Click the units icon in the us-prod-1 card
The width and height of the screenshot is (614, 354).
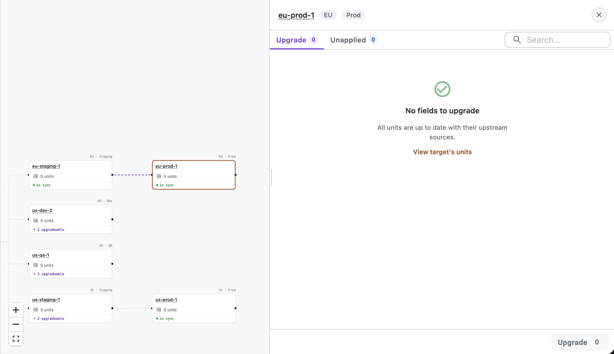pos(159,310)
